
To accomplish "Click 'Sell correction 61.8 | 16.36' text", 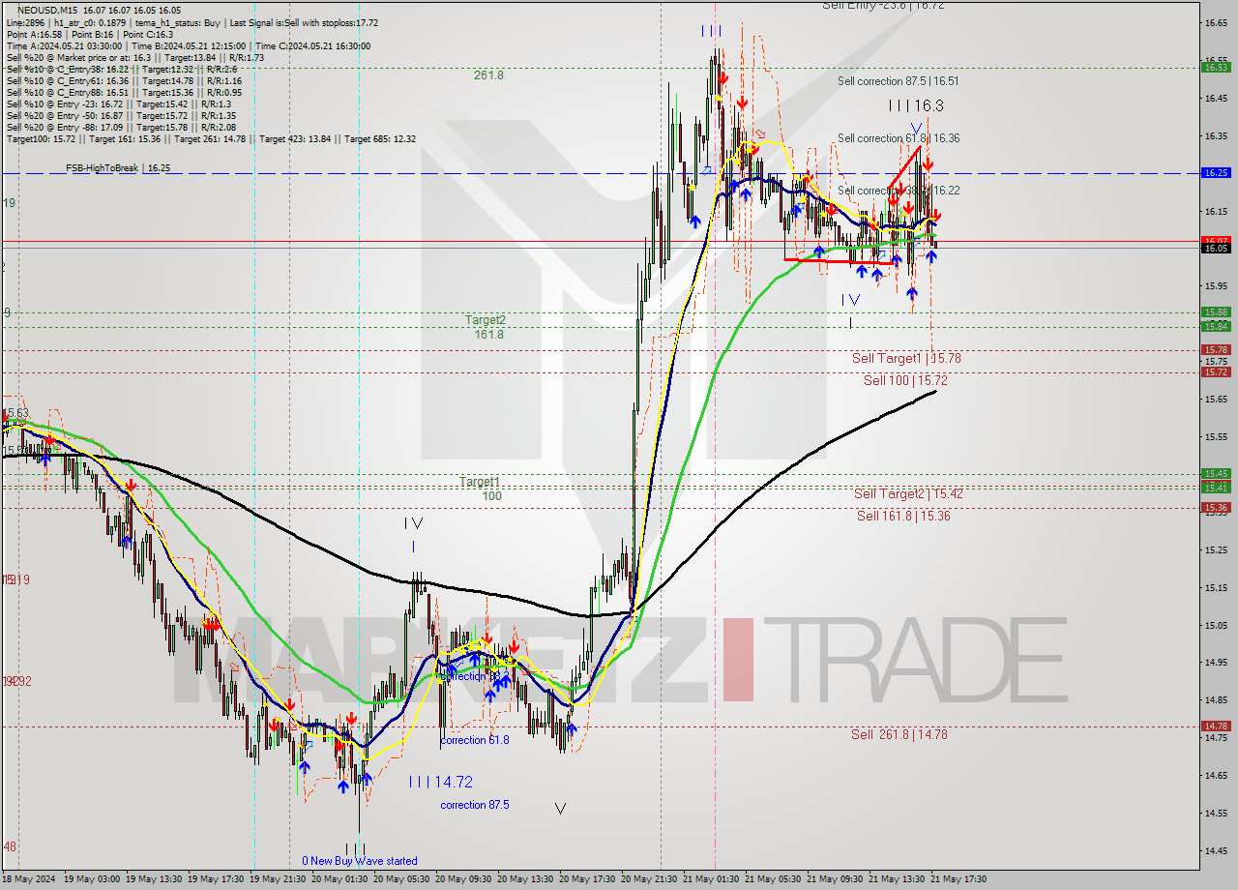I will tap(899, 139).
